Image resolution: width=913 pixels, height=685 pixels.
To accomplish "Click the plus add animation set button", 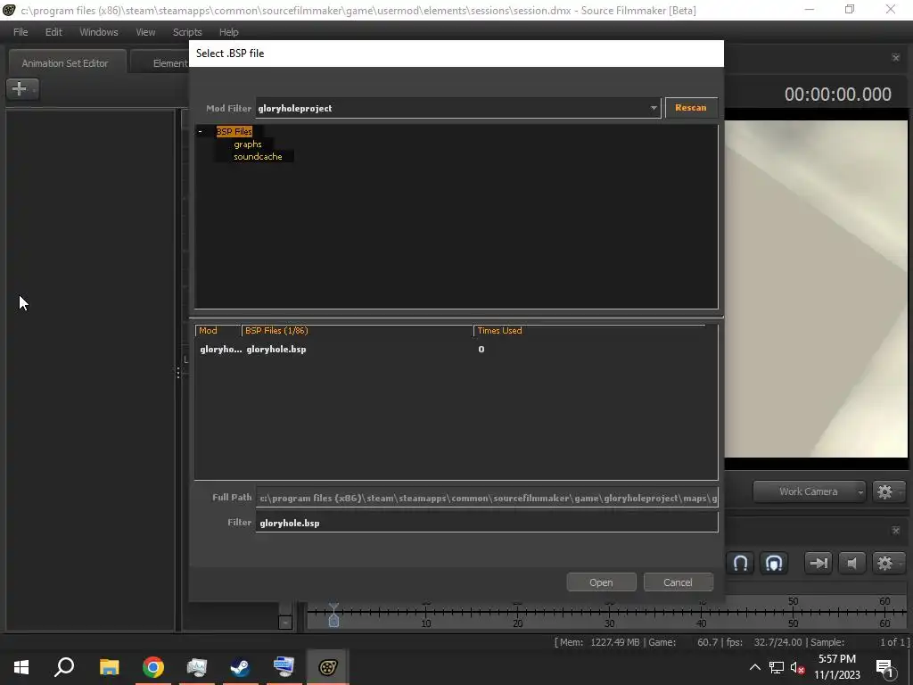I will point(22,89).
